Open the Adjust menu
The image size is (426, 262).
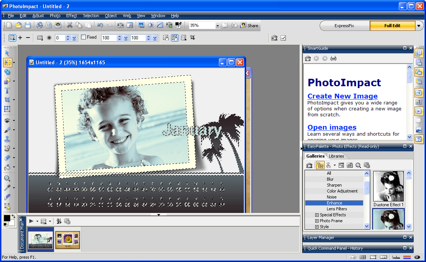(x=38, y=16)
